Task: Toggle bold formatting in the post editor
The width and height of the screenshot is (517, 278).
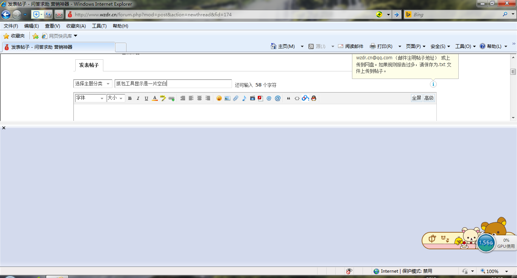Action: [130, 98]
